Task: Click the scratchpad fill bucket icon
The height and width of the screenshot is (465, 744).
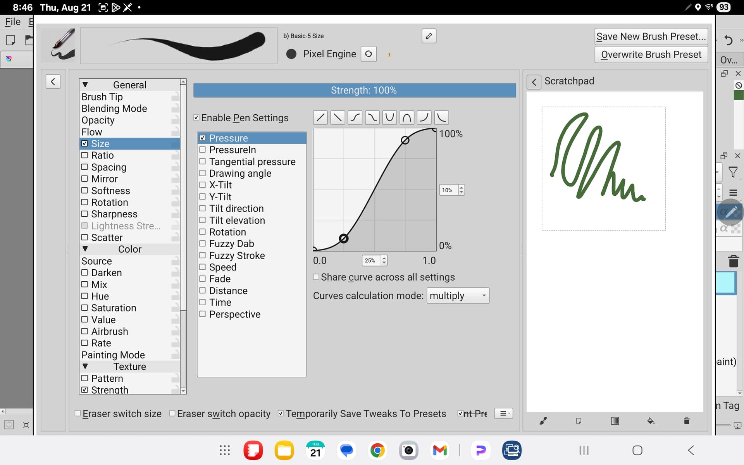Action: point(651,421)
